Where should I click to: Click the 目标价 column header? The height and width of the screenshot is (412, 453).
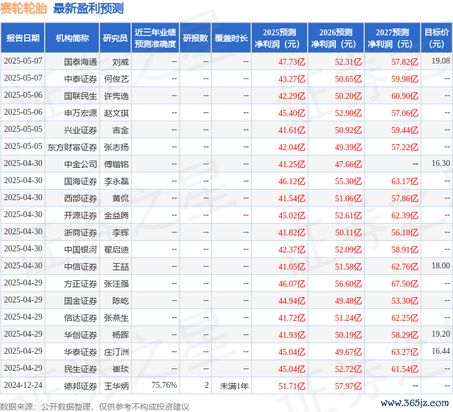click(x=437, y=38)
